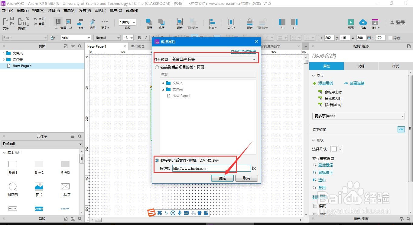Select radio 链接到当前项目的某个页面

[157, 67]
